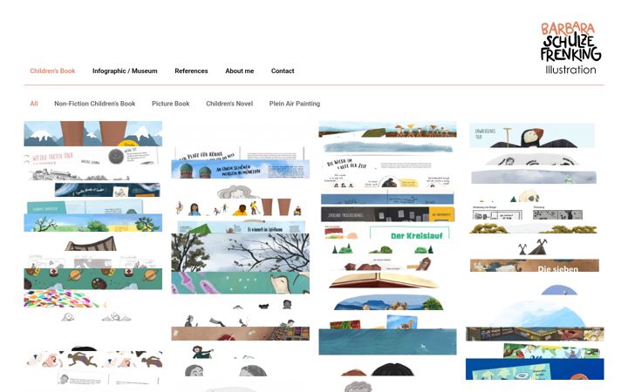Viewport: 628px width, 392px height.
Task: Filter by Non-Fiction Children's Book
Action: pyautogui.click(x=94, y=104)
